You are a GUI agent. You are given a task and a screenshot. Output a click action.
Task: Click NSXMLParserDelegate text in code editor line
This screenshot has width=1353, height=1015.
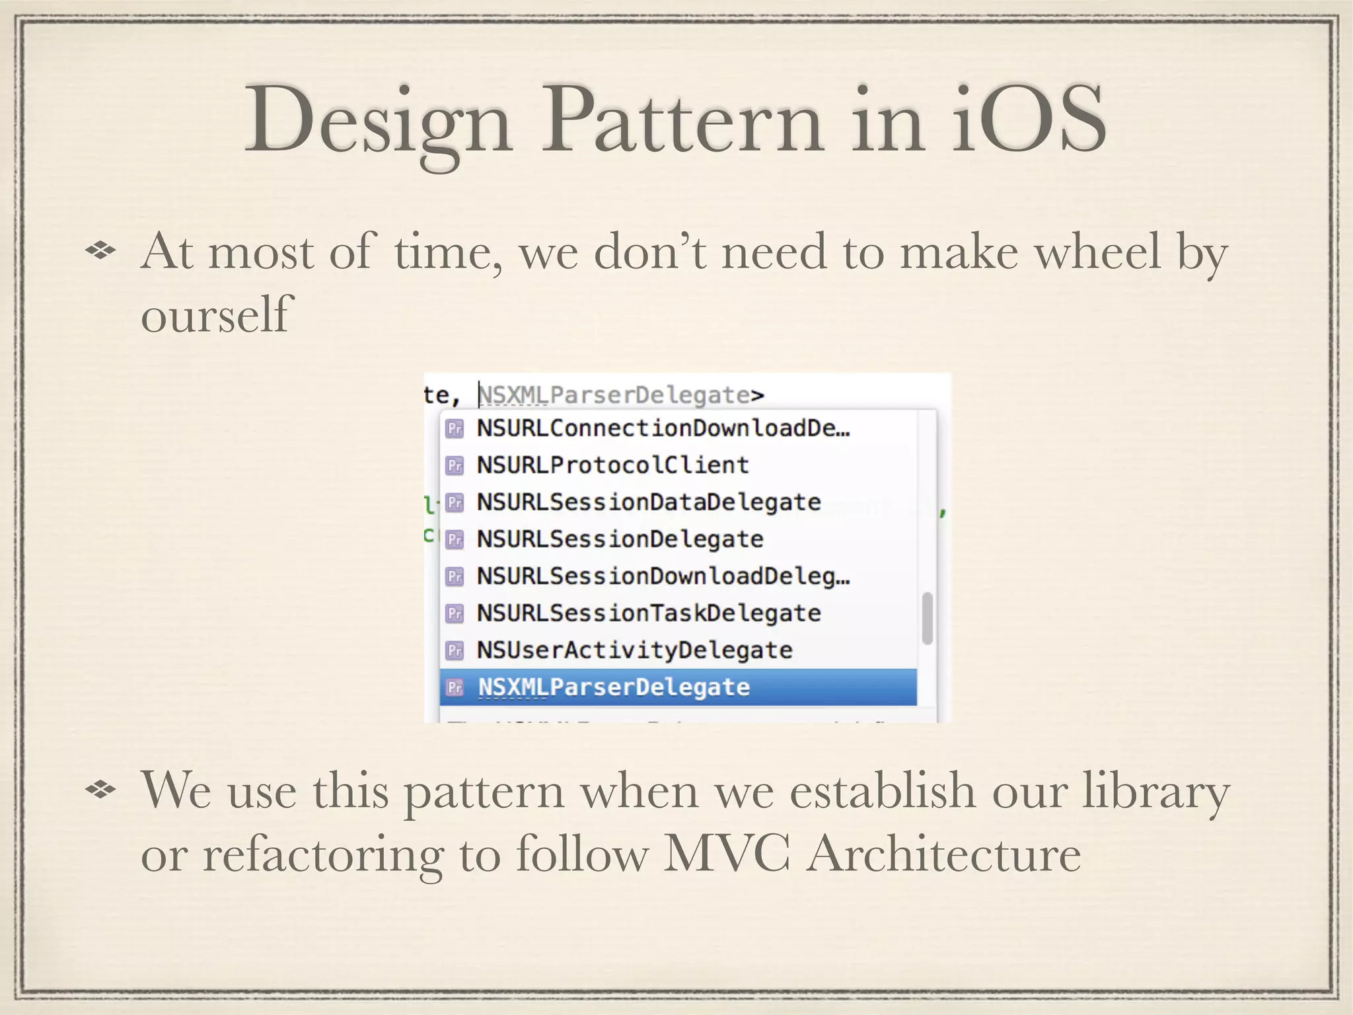pyautogui.click(x=614, y=395)
